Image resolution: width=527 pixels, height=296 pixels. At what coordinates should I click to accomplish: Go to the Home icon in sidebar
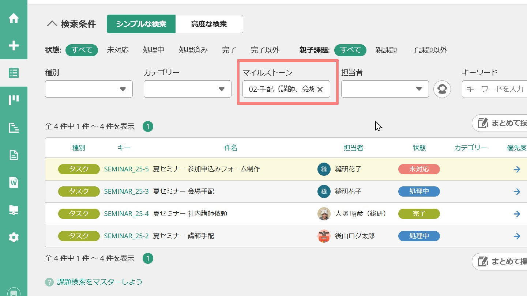(14, 18)
